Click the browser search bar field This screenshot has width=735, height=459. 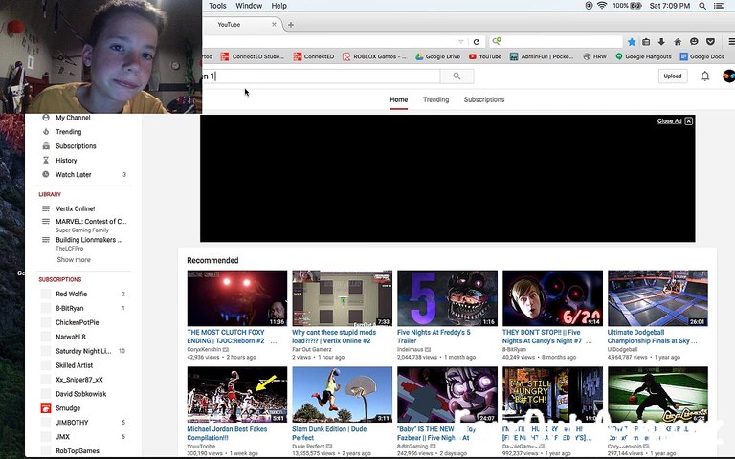(x=556, y=42)
